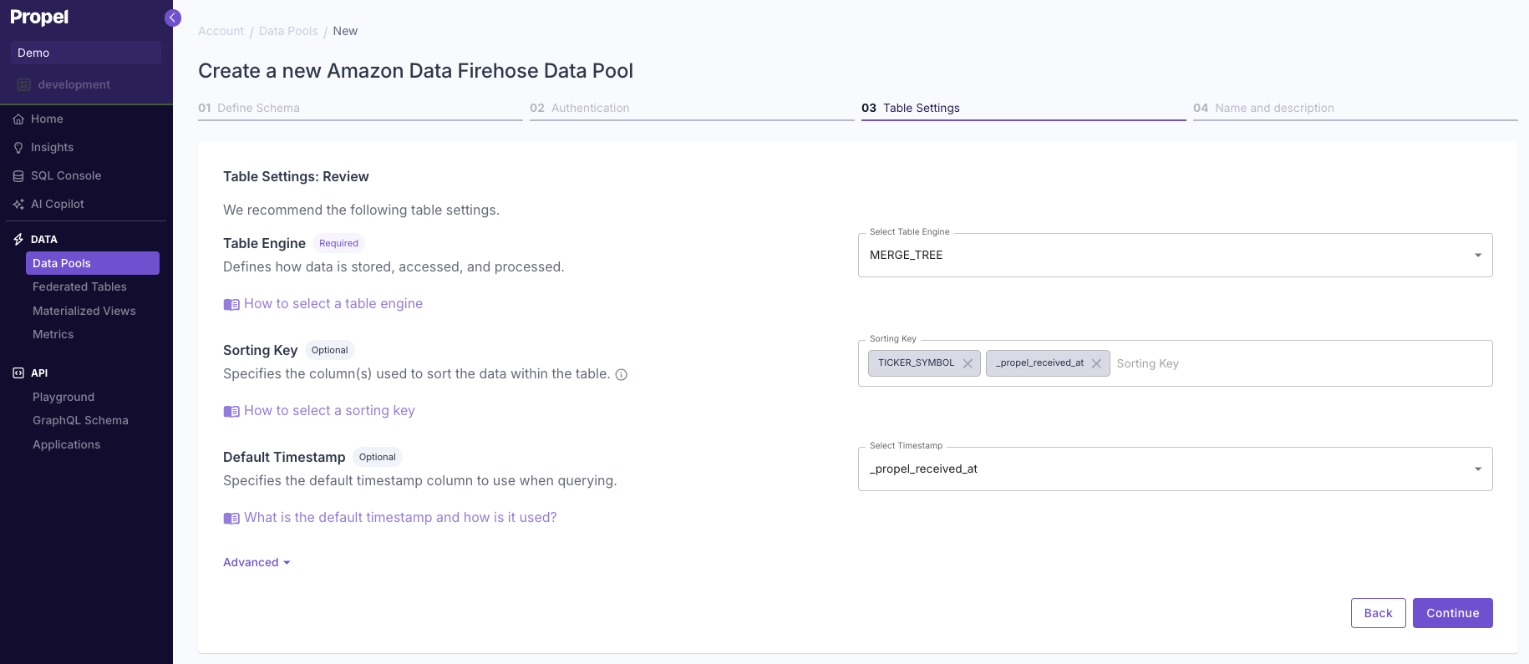The height and width of the screenshot is (664, 1529).
Task: Open Federated Tables in sidebar
Action: [79, 286]
